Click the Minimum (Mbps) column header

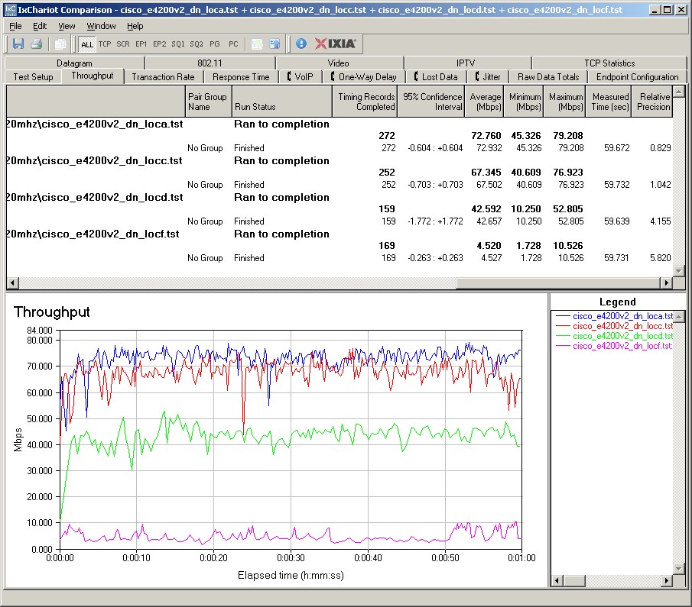(524, 102)
